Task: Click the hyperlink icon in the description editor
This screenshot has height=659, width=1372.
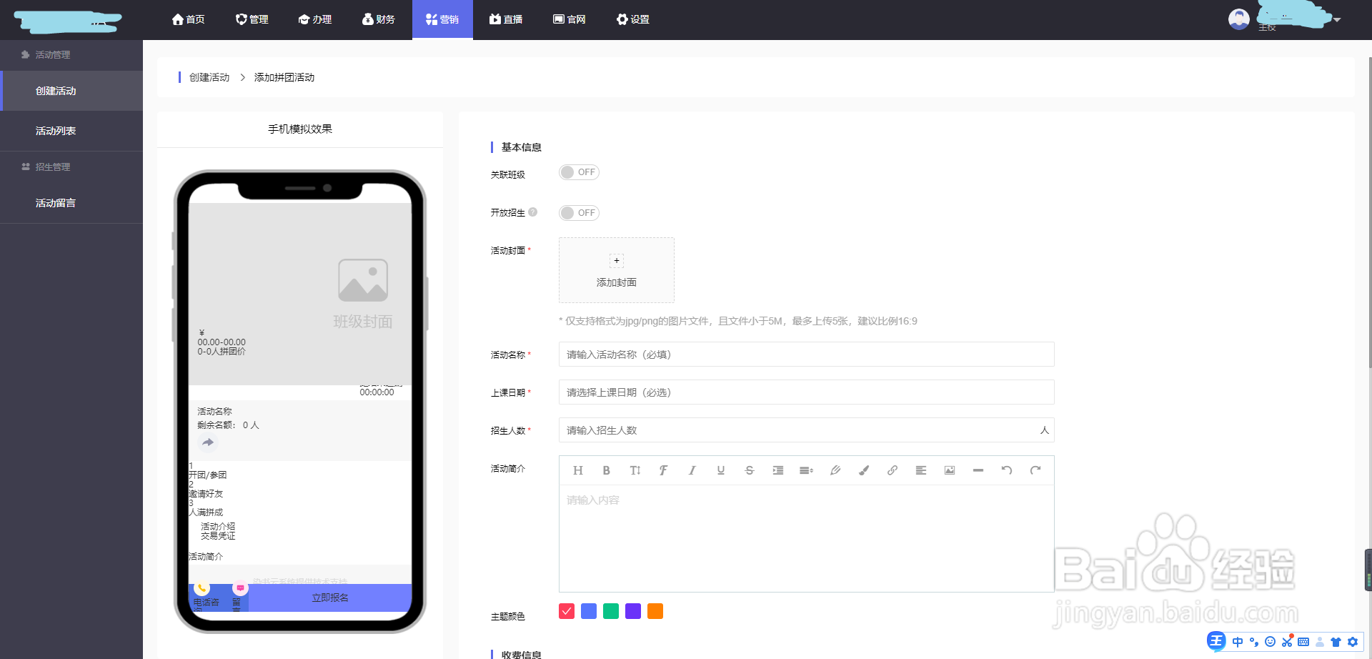Action: 892,470
